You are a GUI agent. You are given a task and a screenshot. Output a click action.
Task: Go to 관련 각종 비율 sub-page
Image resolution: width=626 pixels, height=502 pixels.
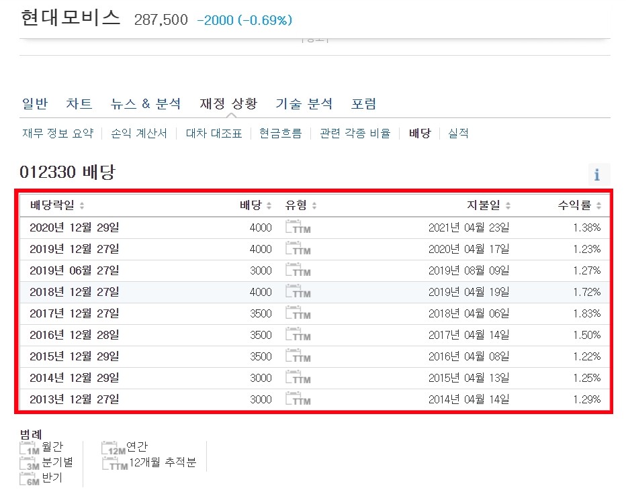point(355,134)
